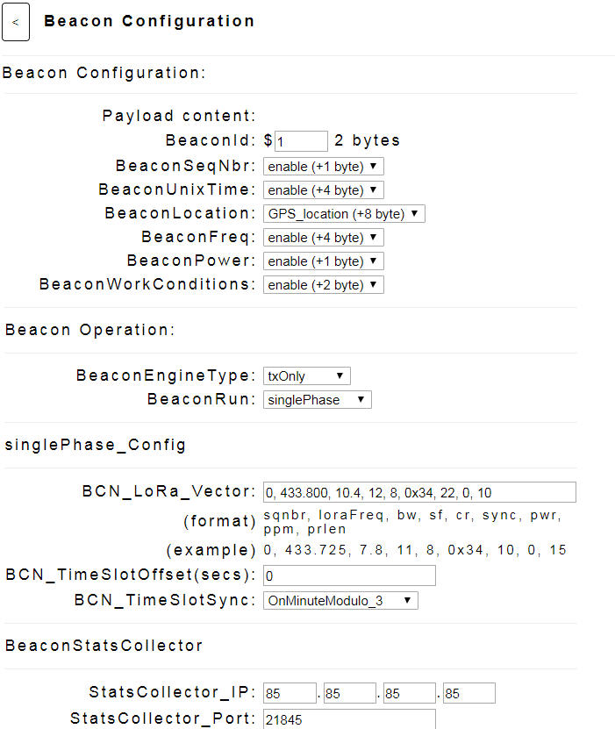Expand the BCN_TimeSlotSync dropdown
Image resolution: width=615 pixels, height=729 pixels.
340,601
